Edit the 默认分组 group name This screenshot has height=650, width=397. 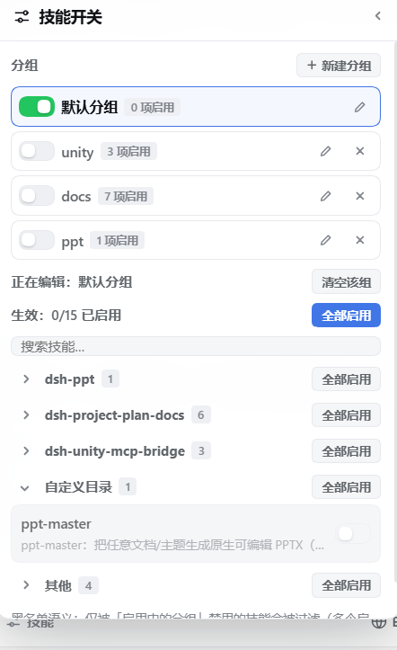coord(359,107)
